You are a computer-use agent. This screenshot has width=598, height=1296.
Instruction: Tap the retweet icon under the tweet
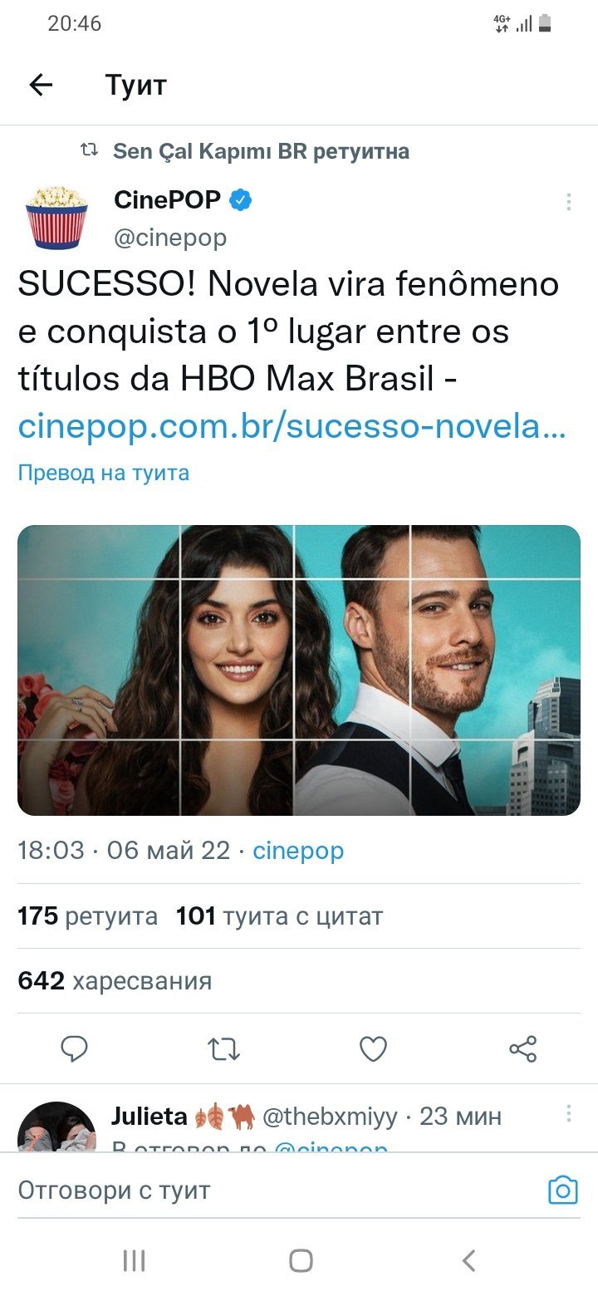[224, 1049]
